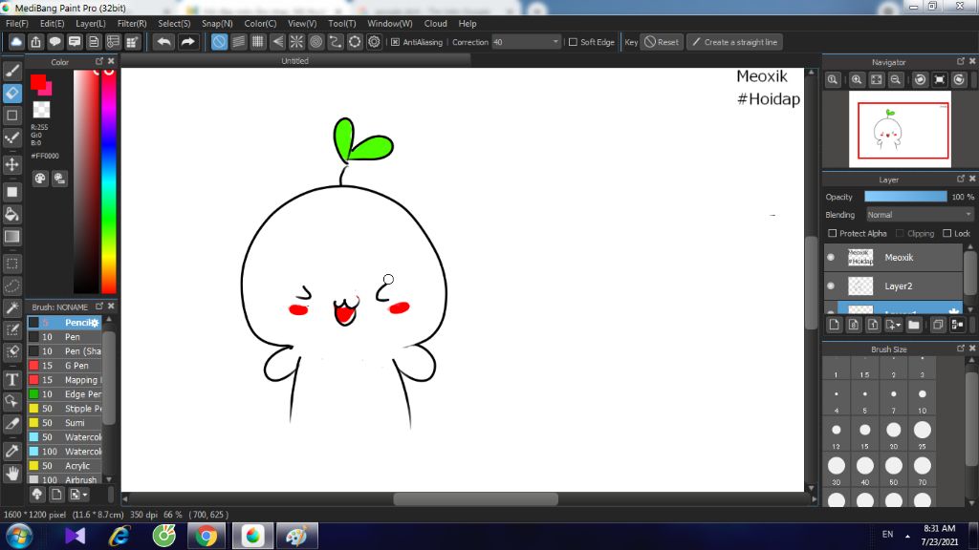This screenshot has height=550, width=979.
Task: Select the Lasso tool
Action: coord(11,286)
